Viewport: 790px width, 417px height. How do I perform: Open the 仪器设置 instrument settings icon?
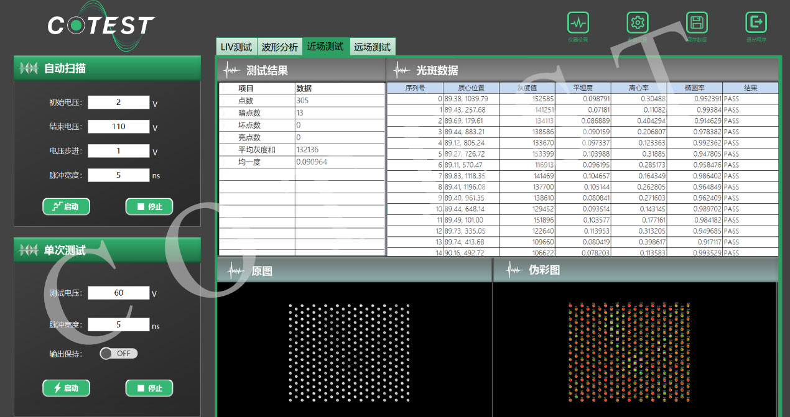578,23
